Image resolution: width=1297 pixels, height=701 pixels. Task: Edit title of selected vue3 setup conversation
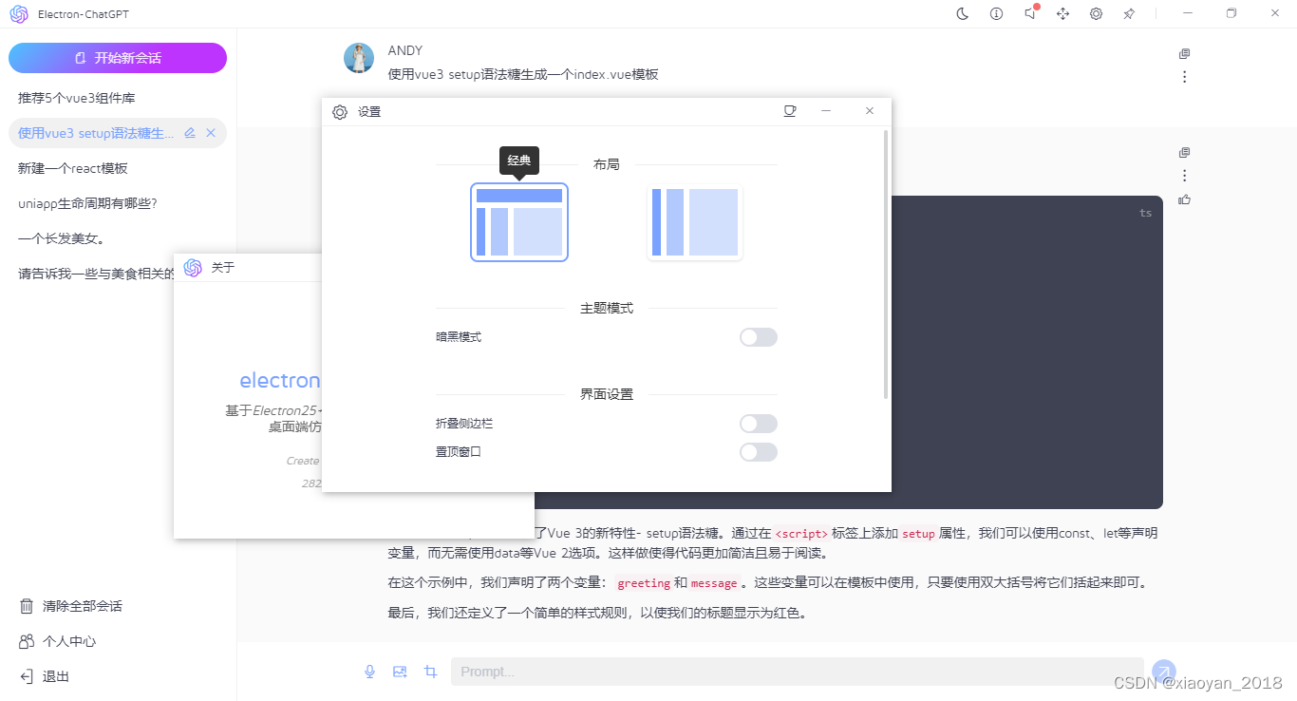(x=190, y=133)
